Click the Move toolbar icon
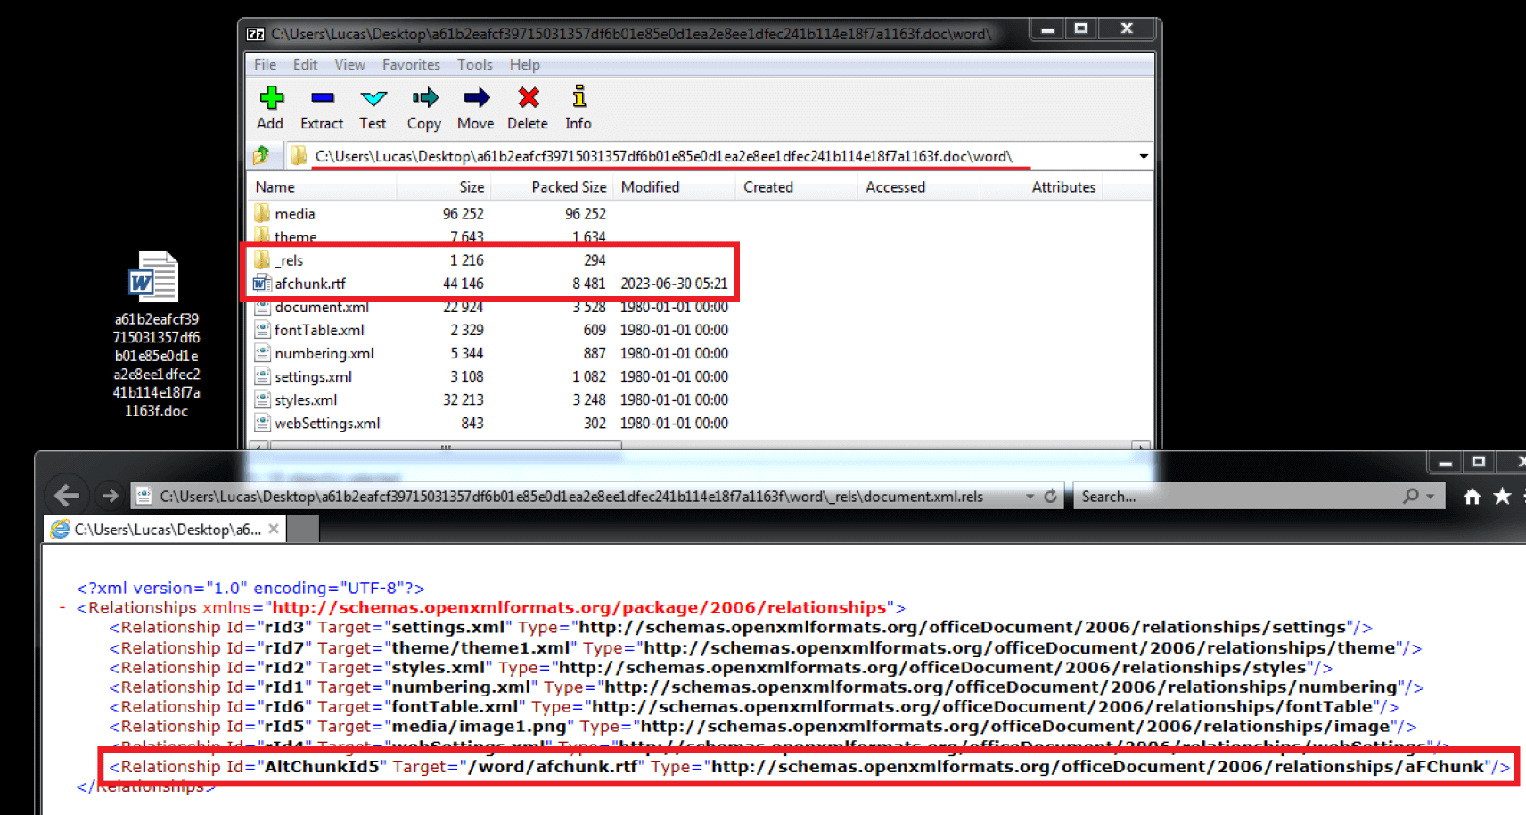The image size is (1526, 815). (475, 107)
